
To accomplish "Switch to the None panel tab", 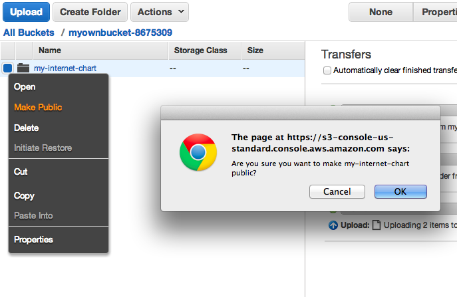I will click(381, 12).
